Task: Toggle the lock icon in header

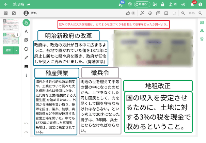Action: pyautogui.click(x=163, y=4)
